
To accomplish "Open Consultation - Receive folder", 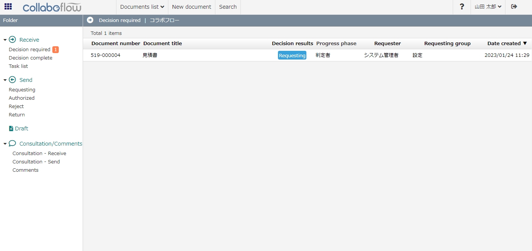I will click(x=39, y=154).
